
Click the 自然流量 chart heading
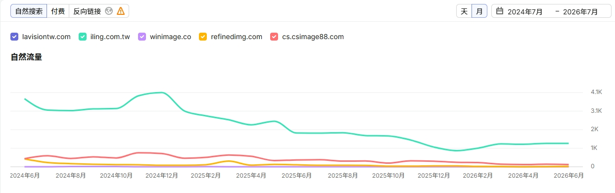click(x=27, y=57)
